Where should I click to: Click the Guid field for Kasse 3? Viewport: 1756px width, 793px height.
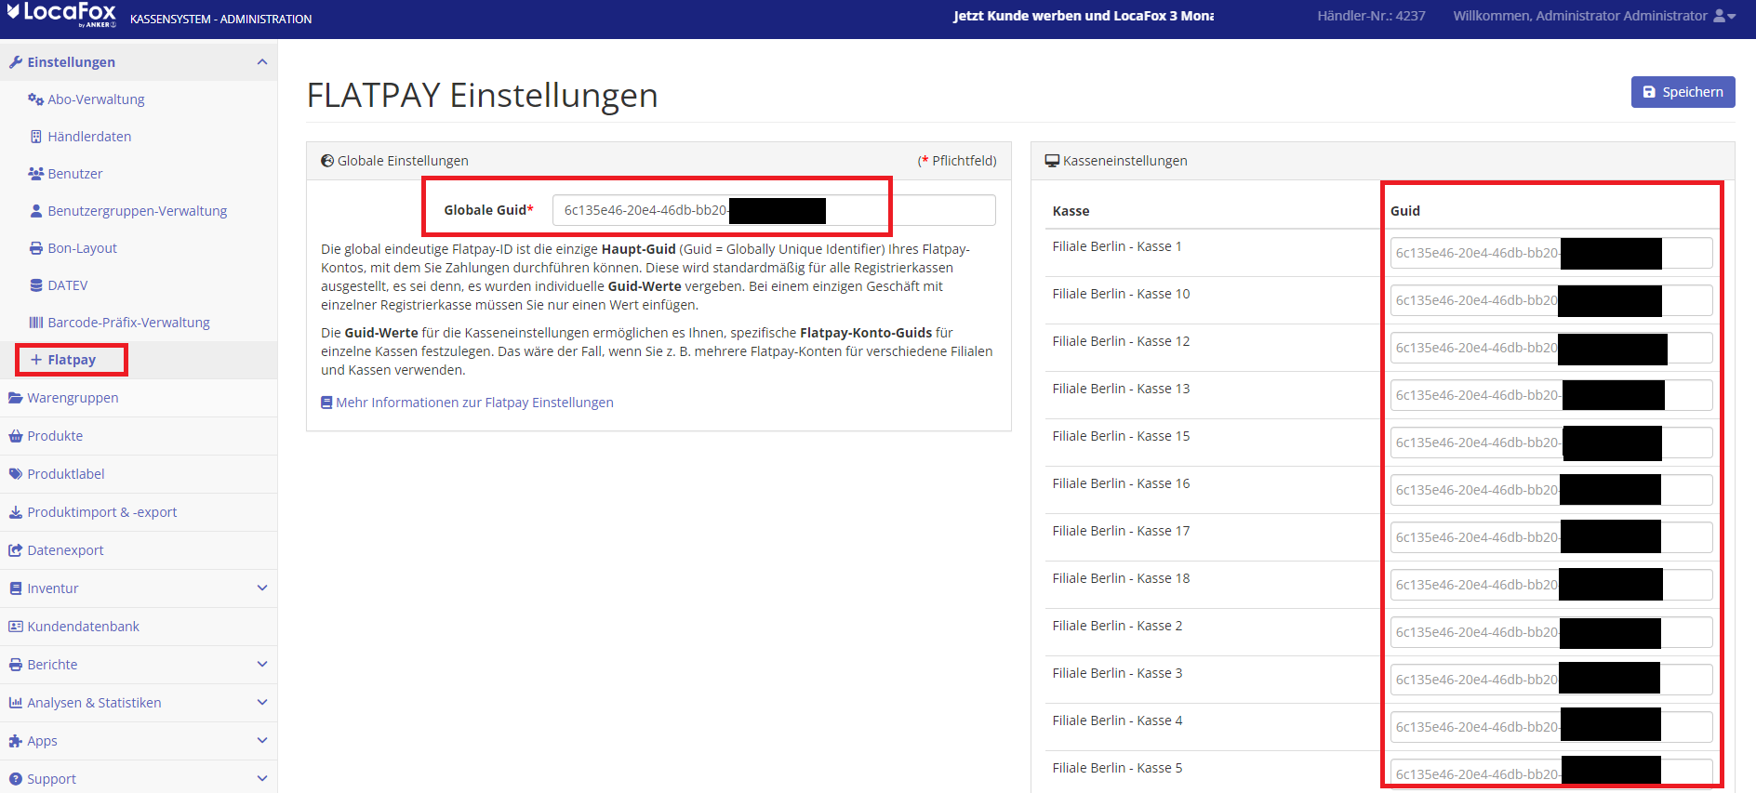(x=1550, y=680)
